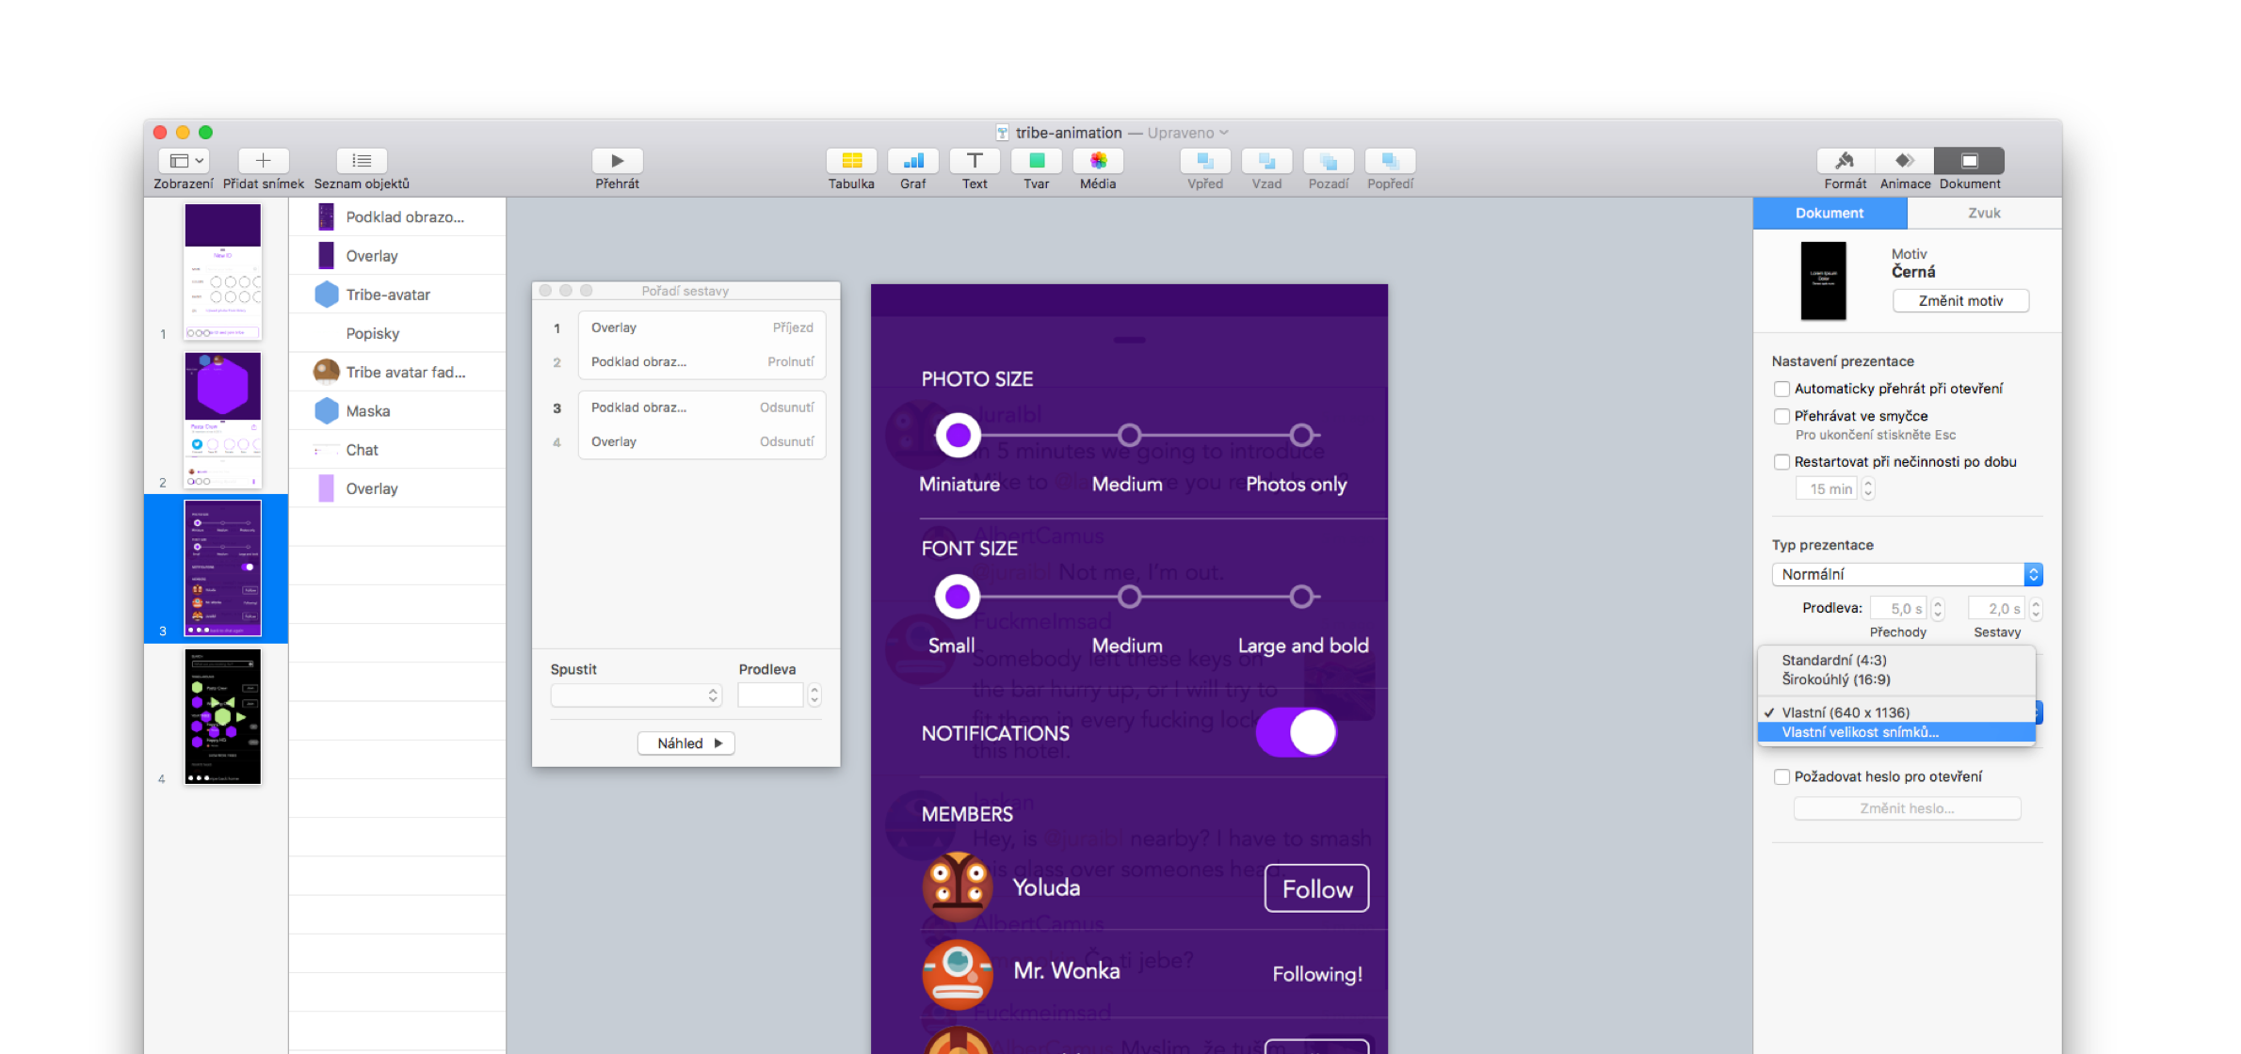The height and width of the screenshot is (1054, 2241).
Task: Enable Požadovat heslo pro otevření
Action: tap(1782, 776)
